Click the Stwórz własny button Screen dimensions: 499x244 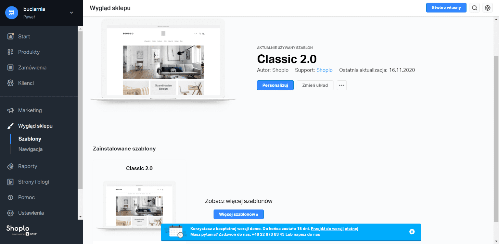pos(446,8)
